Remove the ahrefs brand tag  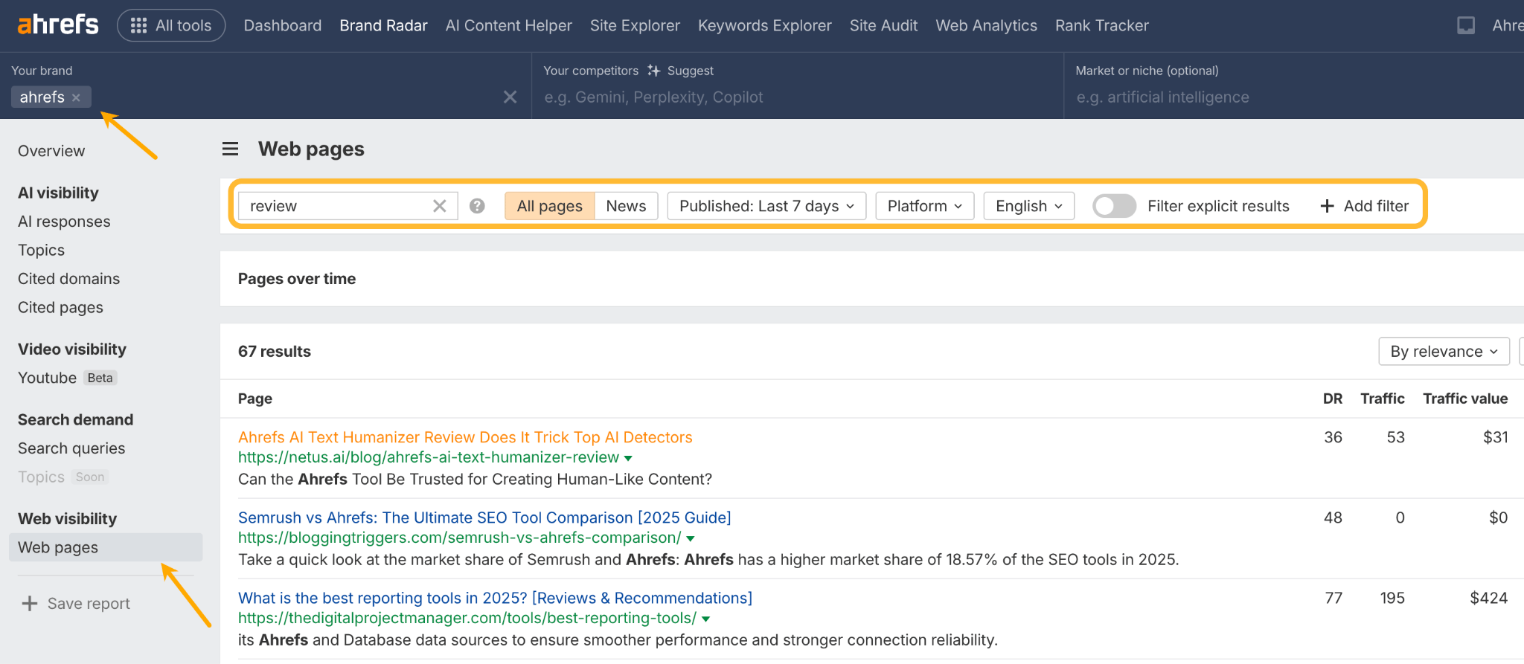click(76, 97)
